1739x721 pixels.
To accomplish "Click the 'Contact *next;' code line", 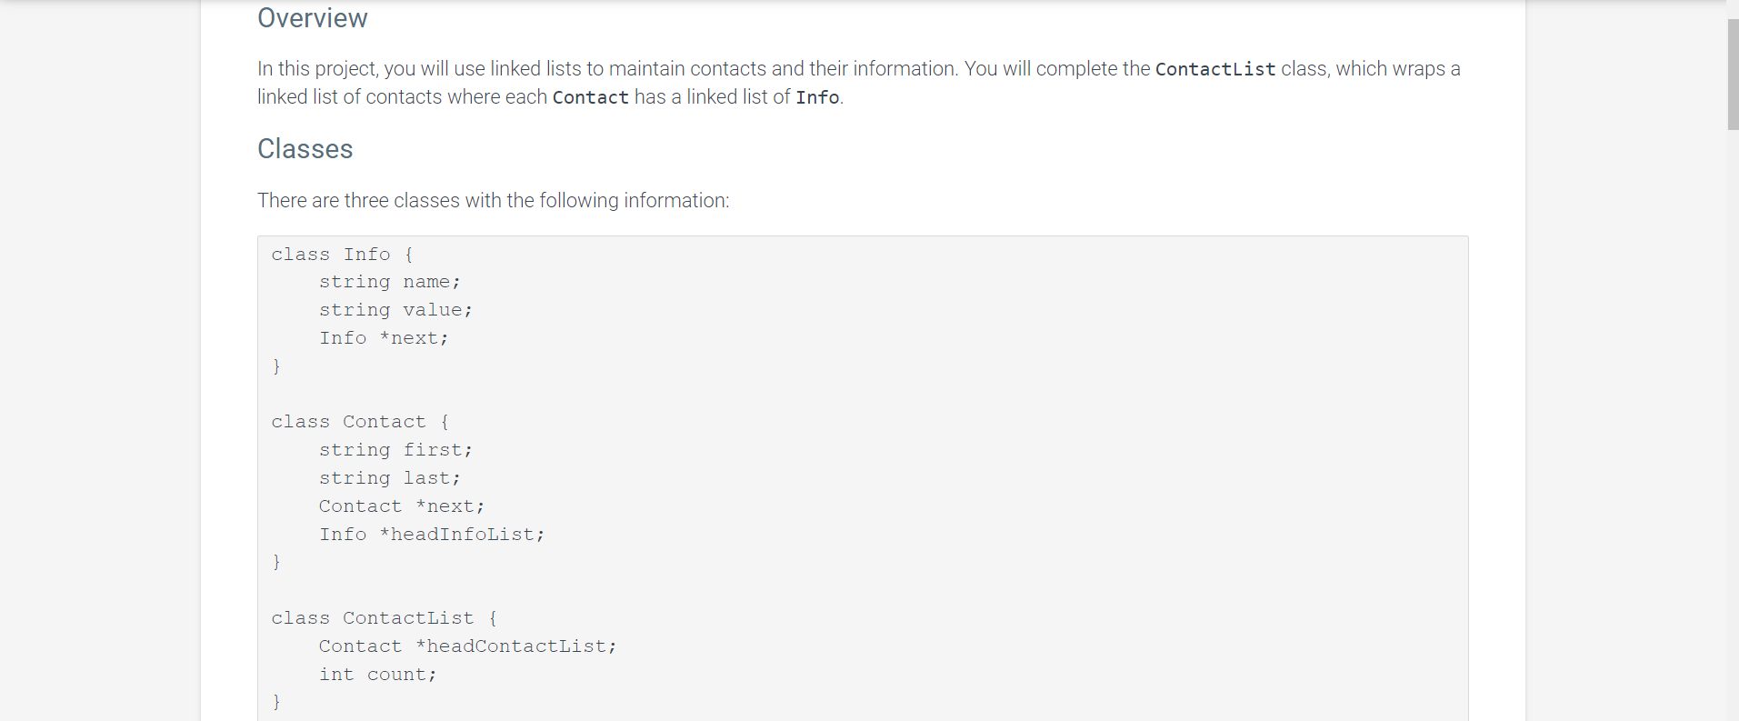I will 402,506.
